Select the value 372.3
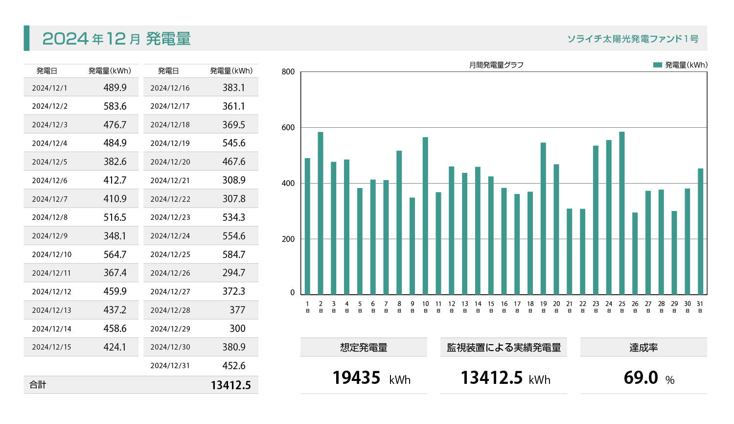This screenshot has width=734, height=424. tap(234, 291)
